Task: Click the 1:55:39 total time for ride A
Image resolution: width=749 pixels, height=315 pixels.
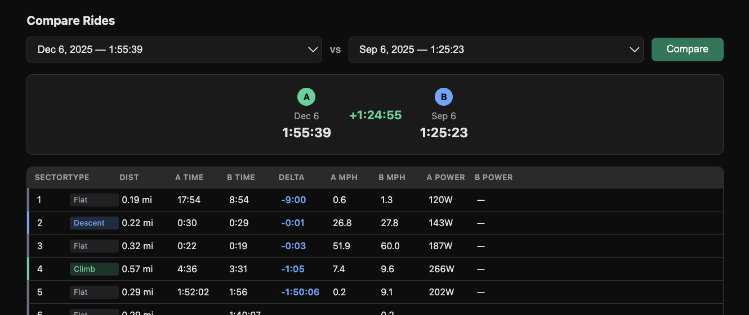Action: click(306, 133)
